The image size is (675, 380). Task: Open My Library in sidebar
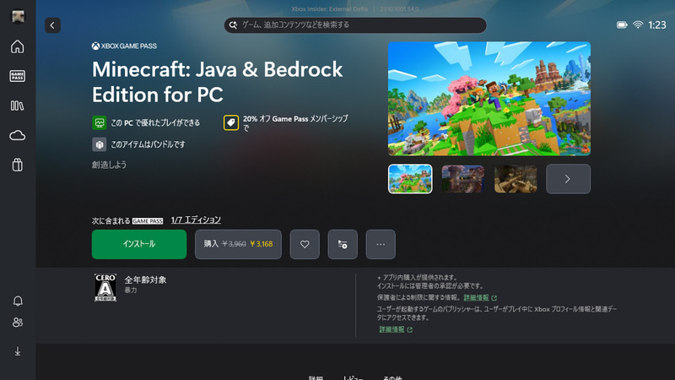point(18,106)
